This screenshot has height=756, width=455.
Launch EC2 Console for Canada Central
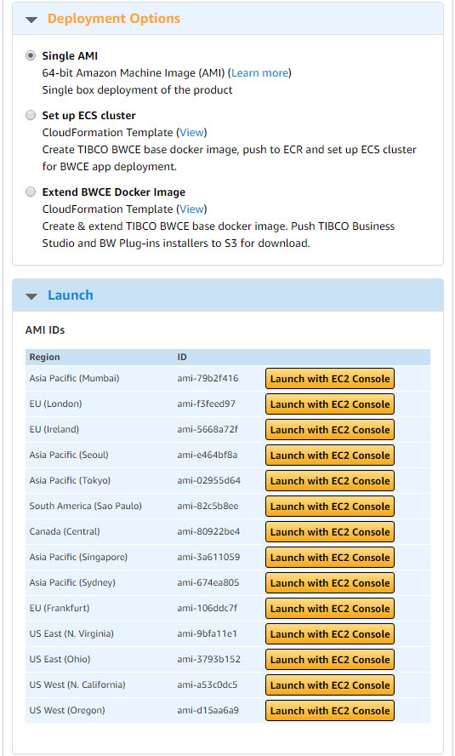click(330, 532)
